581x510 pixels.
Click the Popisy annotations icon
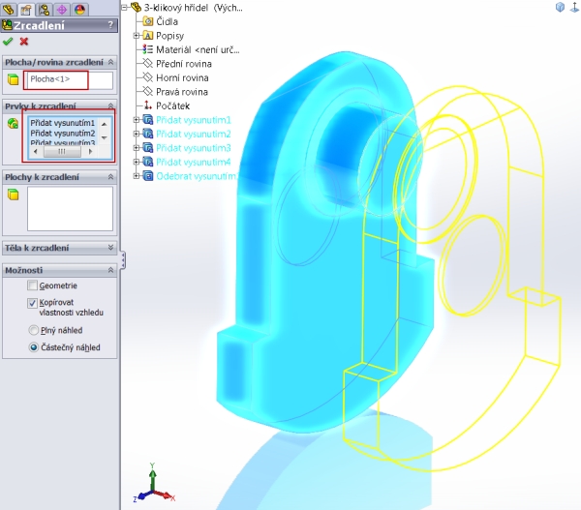(148, 36)
